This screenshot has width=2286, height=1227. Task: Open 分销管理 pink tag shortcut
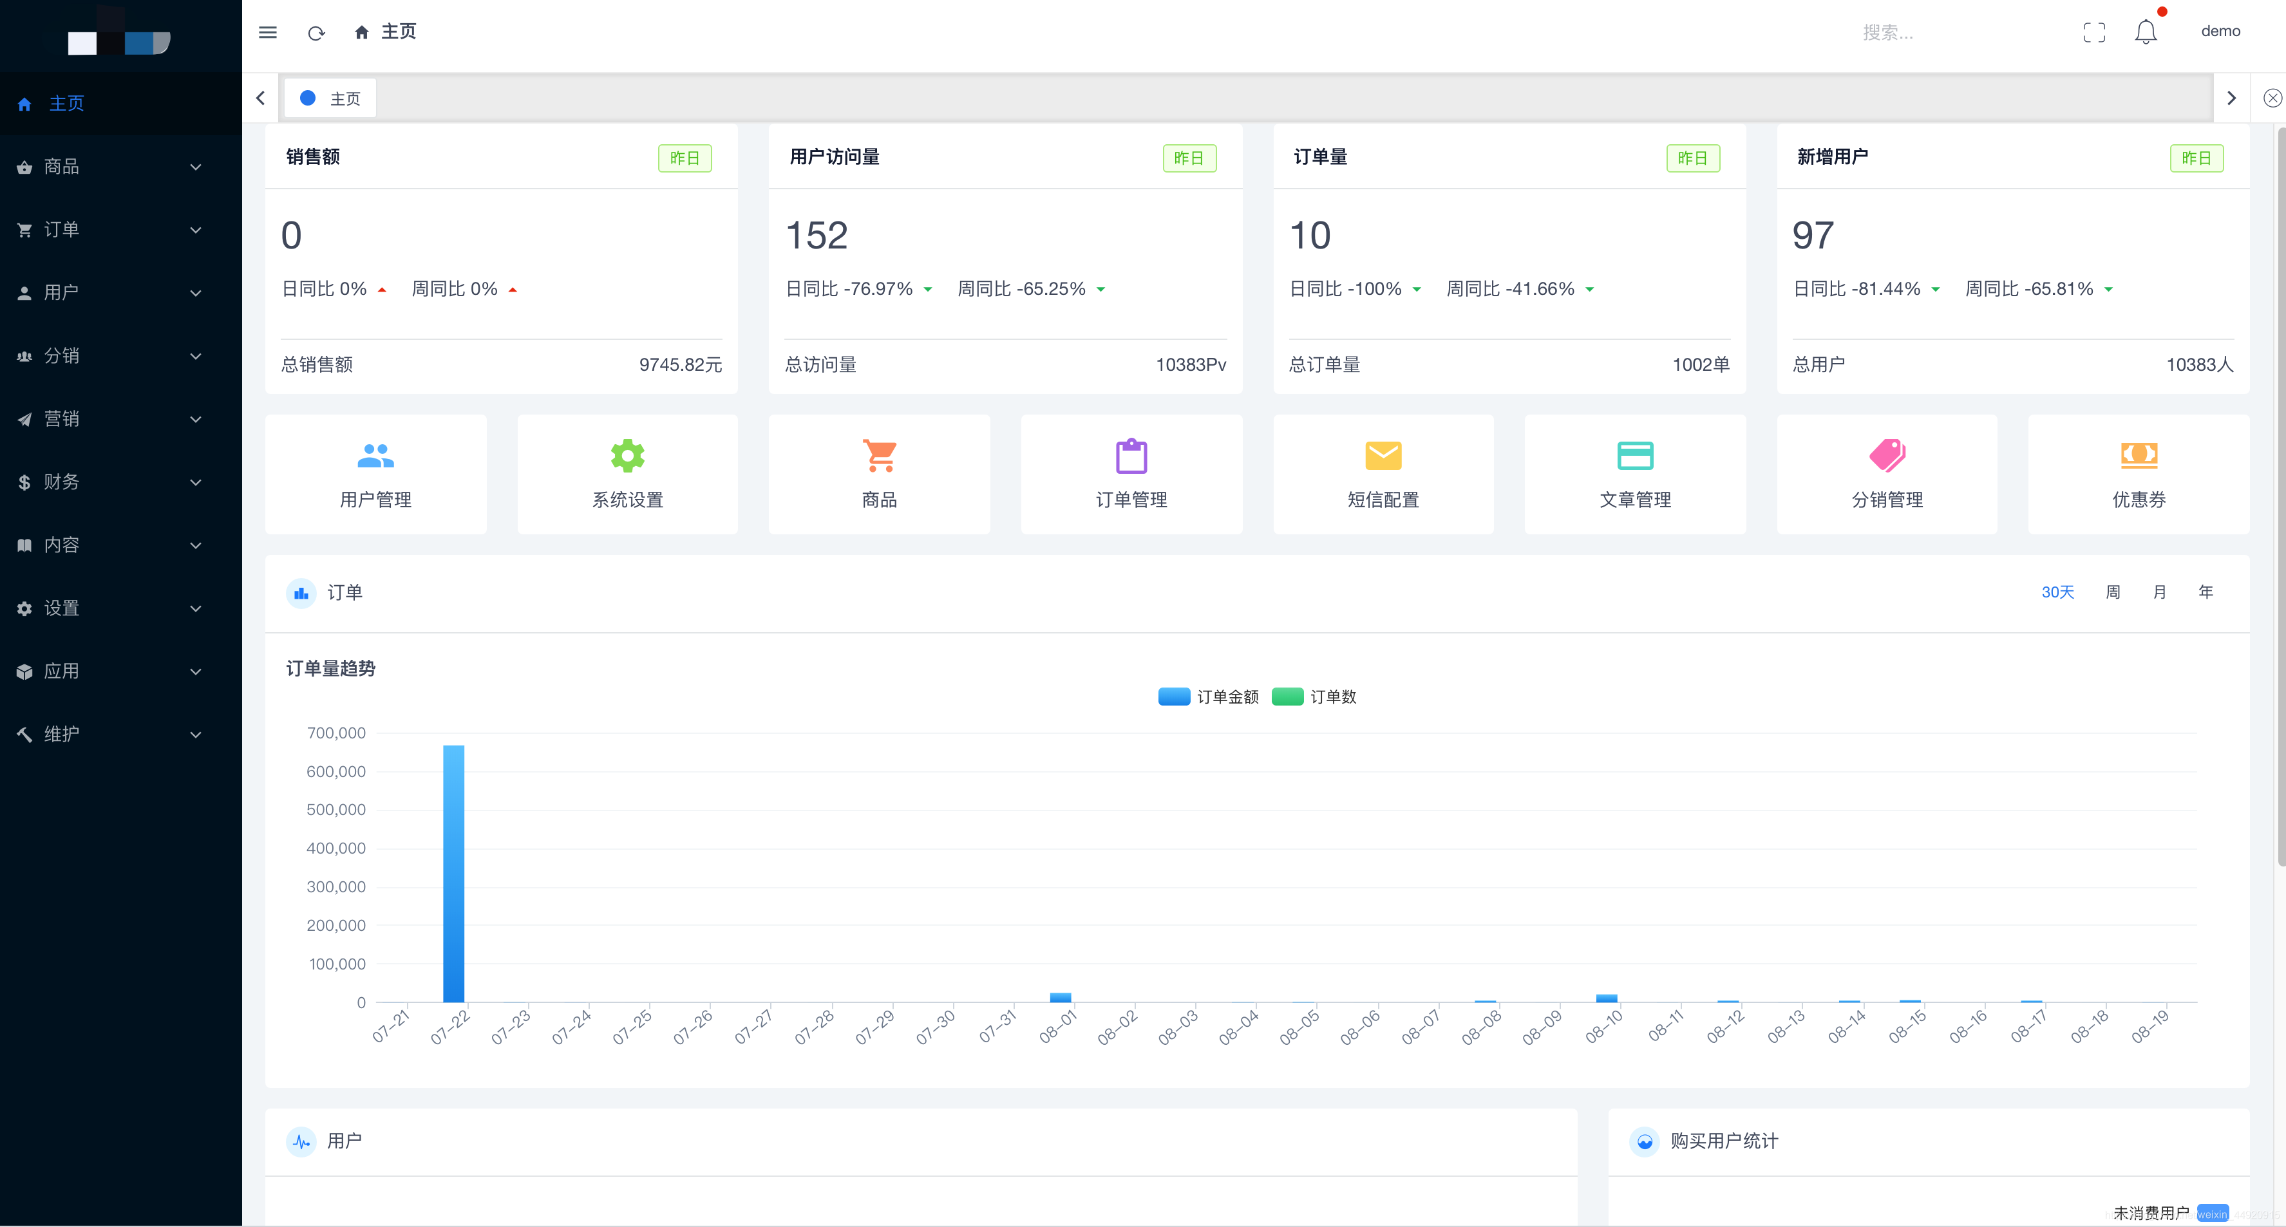coord(1887,474)
